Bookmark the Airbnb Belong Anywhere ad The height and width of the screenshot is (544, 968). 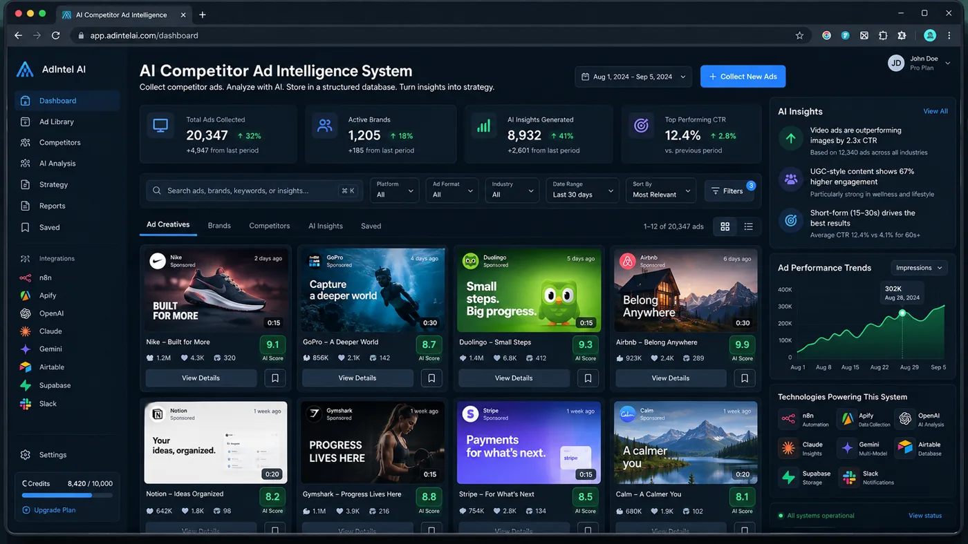[745, 378]
